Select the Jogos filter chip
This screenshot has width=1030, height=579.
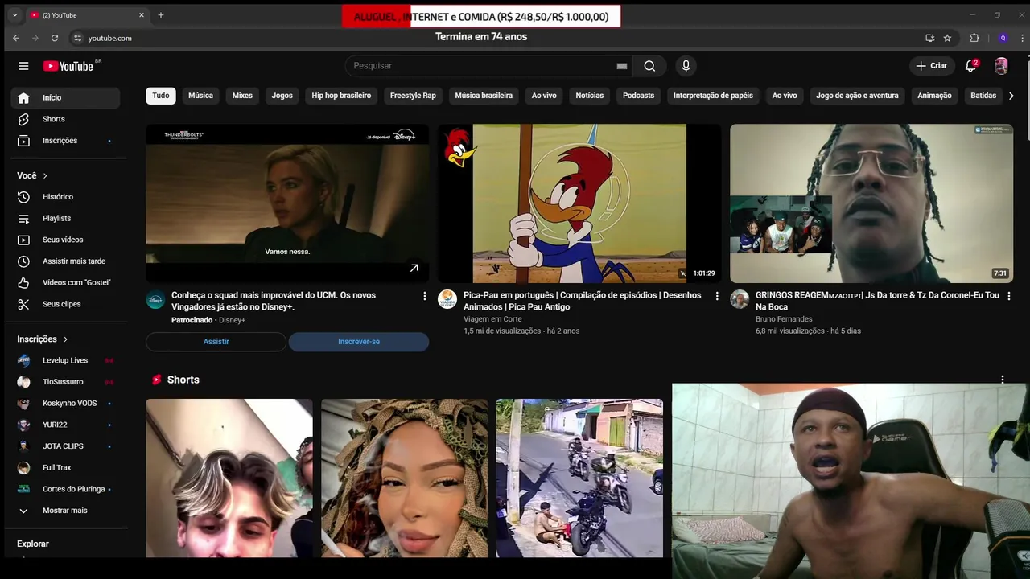(282, 96)
